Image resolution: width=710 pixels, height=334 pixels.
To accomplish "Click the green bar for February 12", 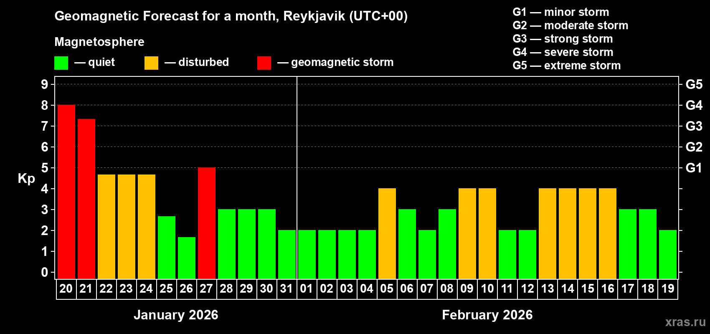I will (x=527, y=254).
